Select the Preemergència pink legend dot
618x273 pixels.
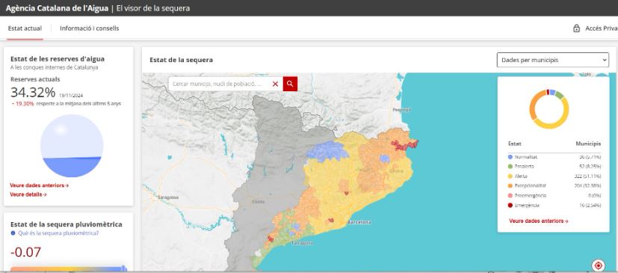tap(510, 195)
